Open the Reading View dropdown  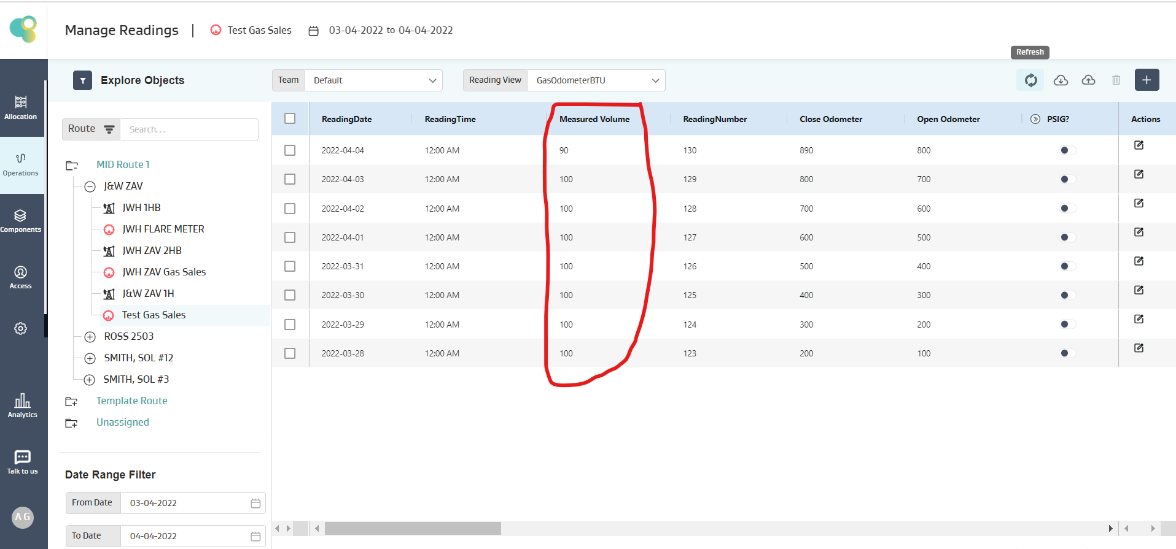click(x=595, y=80)
